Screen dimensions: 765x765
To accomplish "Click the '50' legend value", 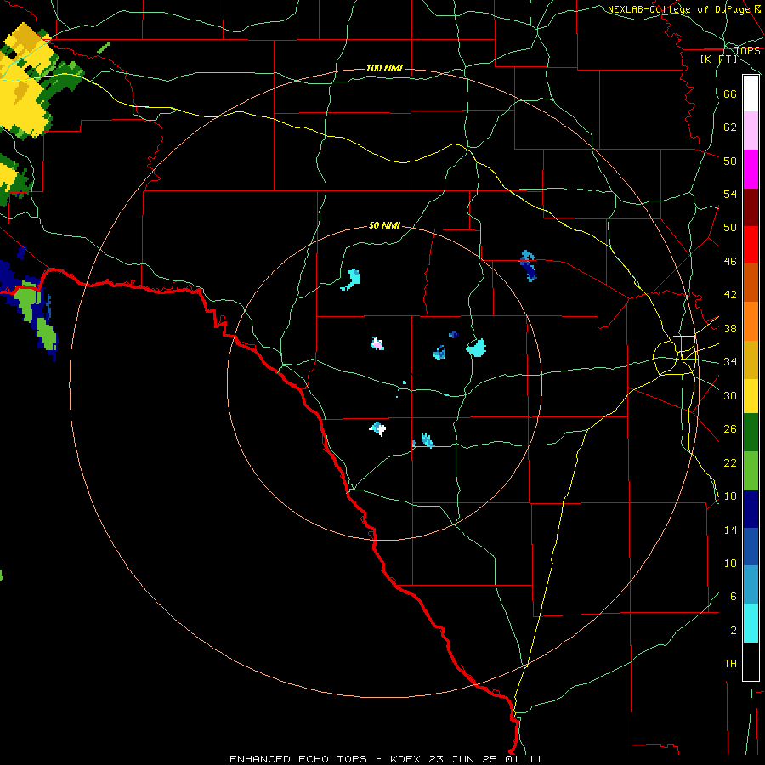I will pos(730,227).
